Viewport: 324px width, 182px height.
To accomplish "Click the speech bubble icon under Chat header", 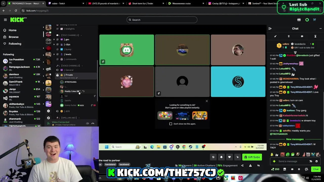I will point(302,36).
